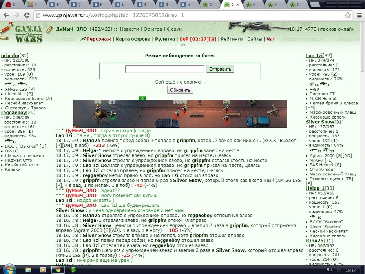Screen dimensions: 365x274
Task: Open Юля25 player profile link
Action: (x=315, y=241)
